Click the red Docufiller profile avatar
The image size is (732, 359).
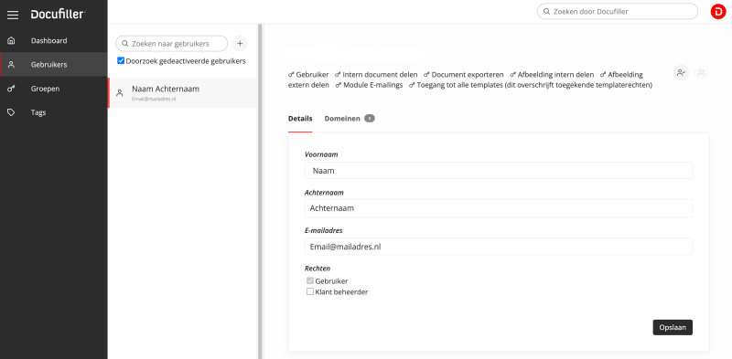[x=718, y=11]
